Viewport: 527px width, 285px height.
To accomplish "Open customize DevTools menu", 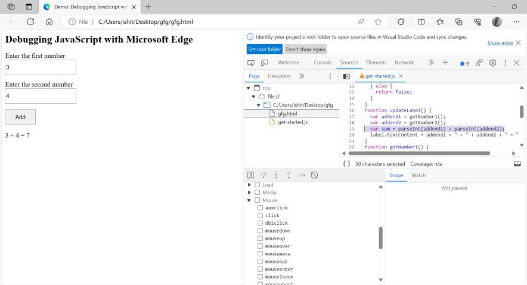I will pyautogui.click(x=505, y=63).
